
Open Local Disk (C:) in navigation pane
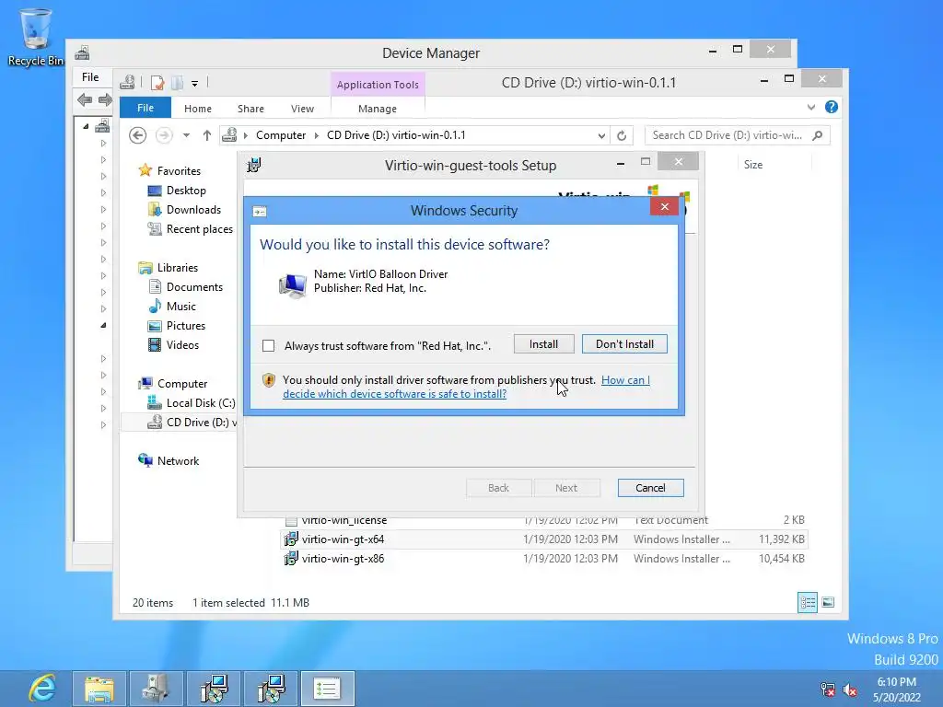click(200, 403)
